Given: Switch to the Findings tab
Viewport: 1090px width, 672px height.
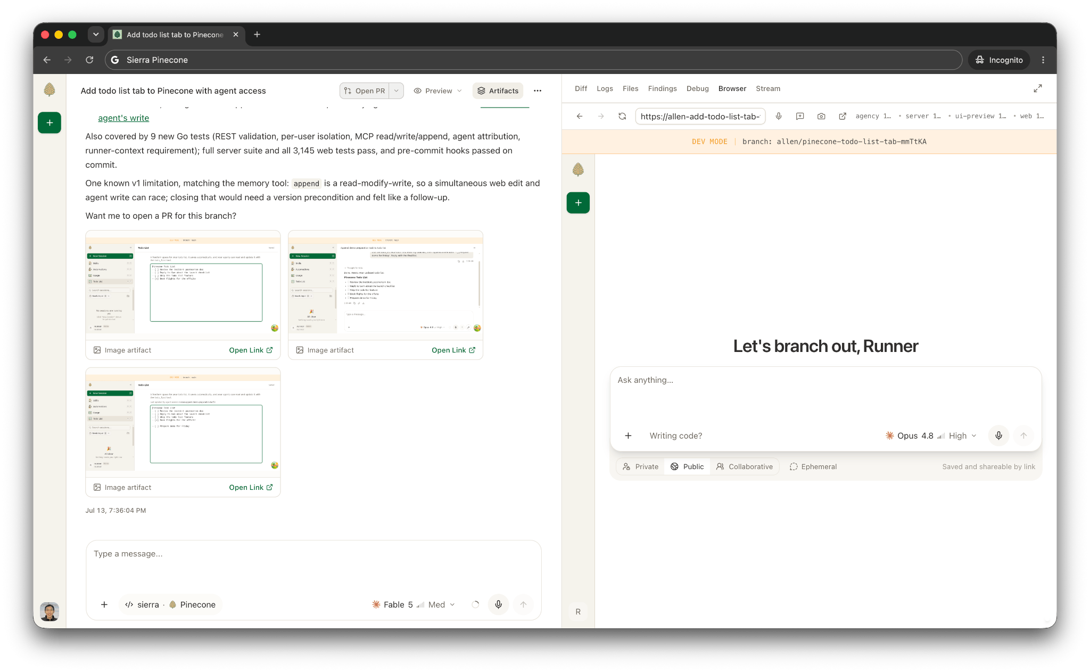Looking at the screenshot, I should point(662,88).
